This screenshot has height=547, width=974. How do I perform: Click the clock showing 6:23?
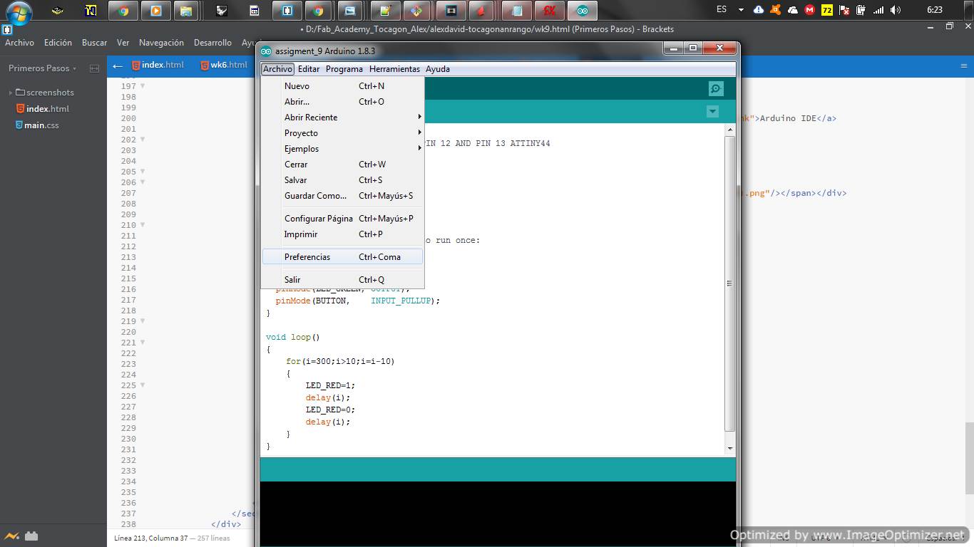point(935,10)
